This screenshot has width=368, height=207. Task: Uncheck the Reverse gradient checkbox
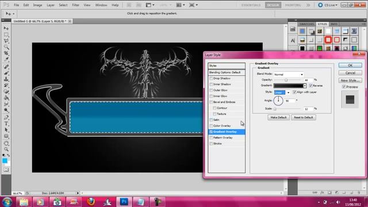click(x=310, y=86)
